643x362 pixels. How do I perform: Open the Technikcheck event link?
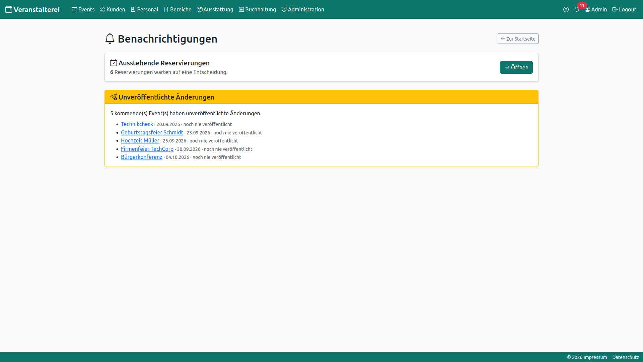137,124
